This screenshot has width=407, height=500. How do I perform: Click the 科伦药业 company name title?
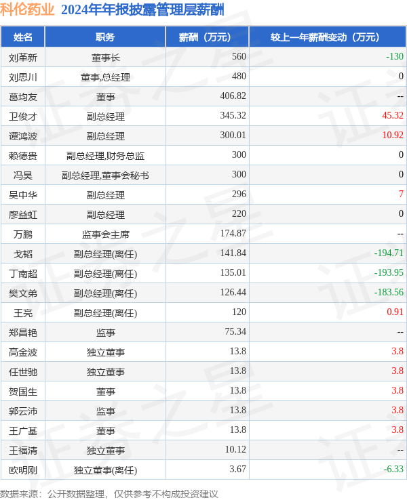27,9
